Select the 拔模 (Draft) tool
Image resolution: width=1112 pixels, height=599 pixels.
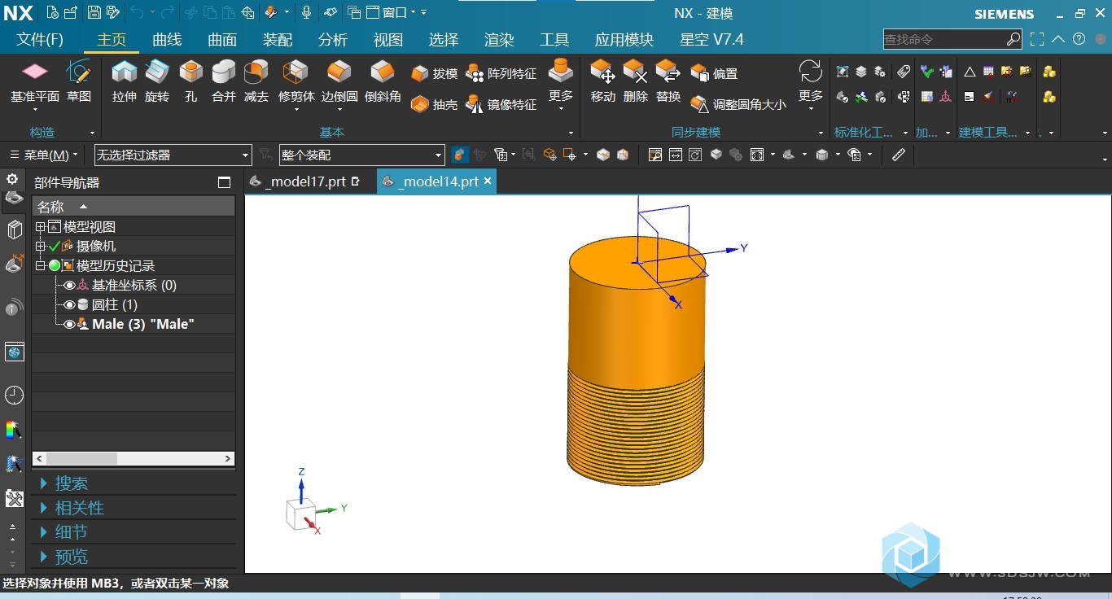(x=435, y=73)
